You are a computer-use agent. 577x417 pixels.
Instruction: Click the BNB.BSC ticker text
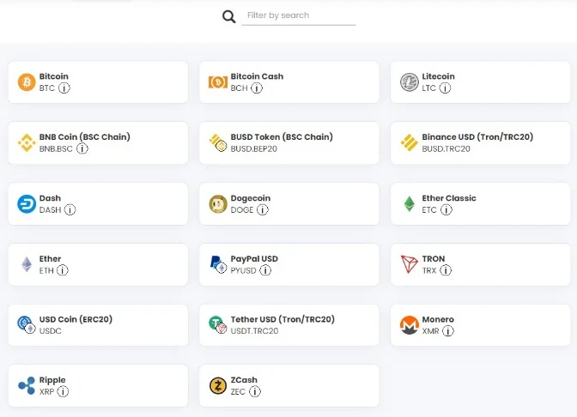[56, 148]
